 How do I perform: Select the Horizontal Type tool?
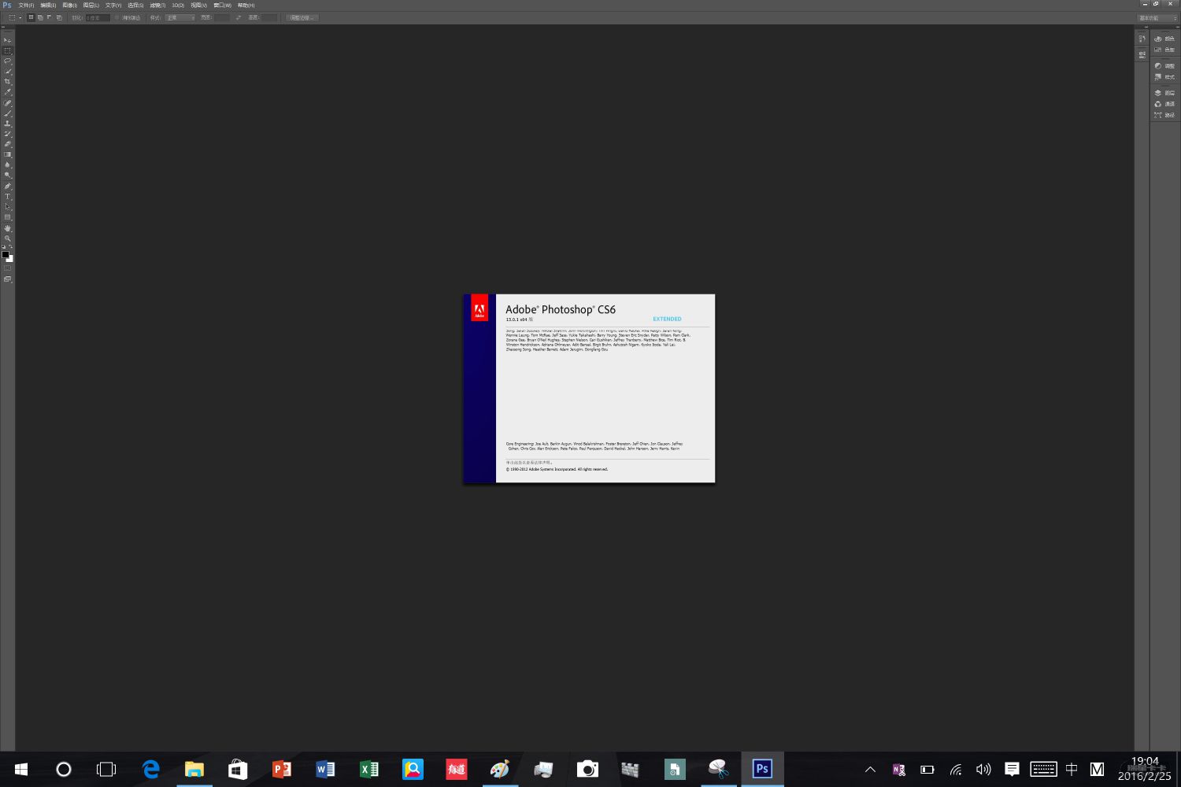click(8, 197)
